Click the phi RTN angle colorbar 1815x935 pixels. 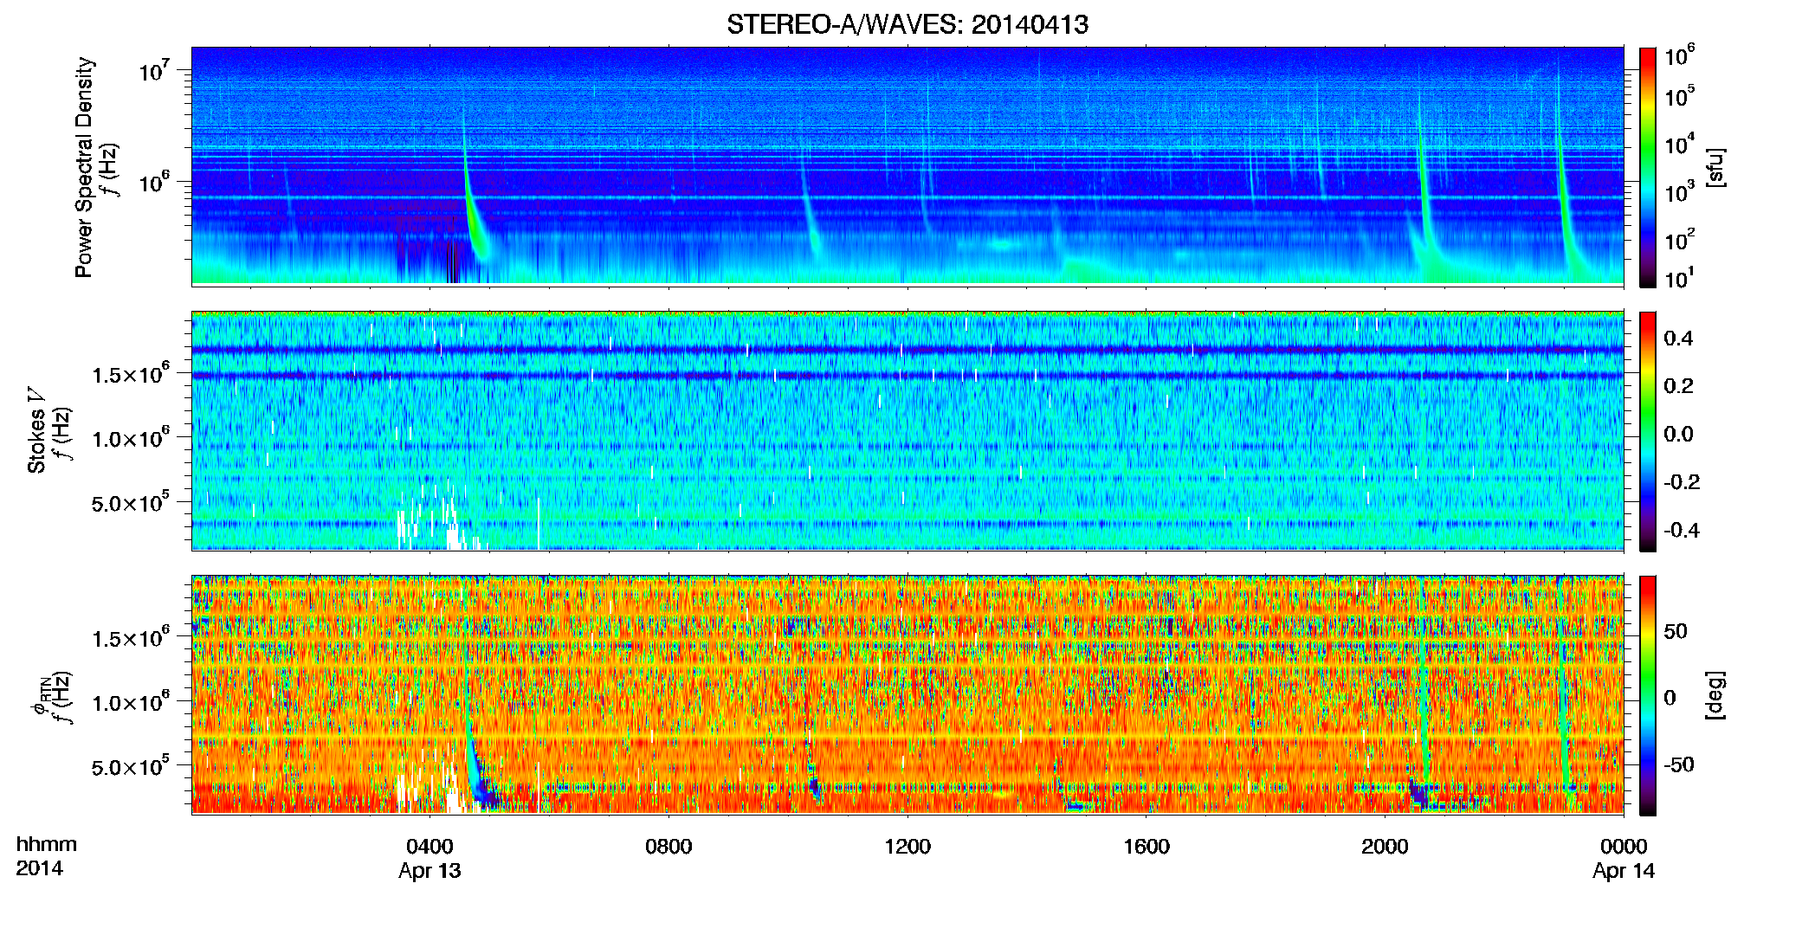tap(1648, 695)
